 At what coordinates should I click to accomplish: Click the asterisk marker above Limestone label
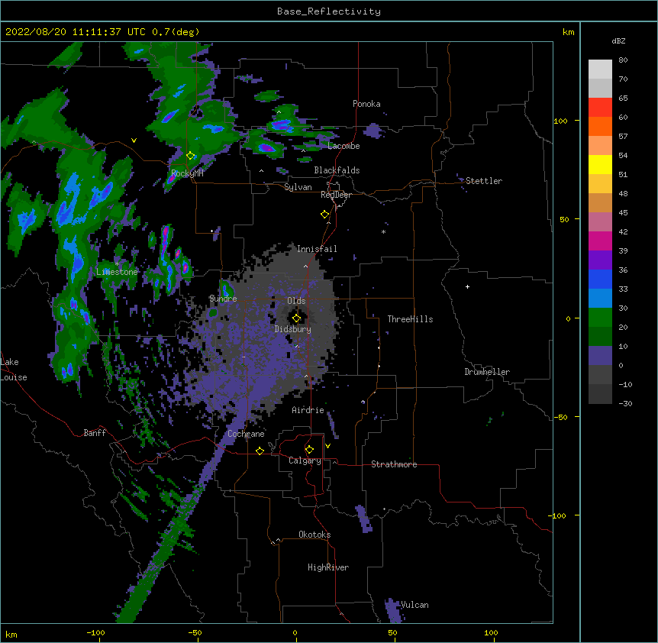(x=117, y=264)
